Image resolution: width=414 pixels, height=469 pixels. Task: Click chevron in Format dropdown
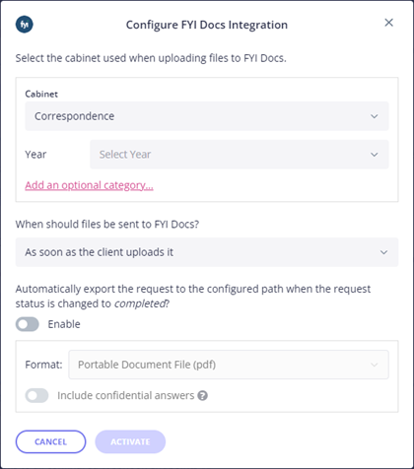coord(374,365)
